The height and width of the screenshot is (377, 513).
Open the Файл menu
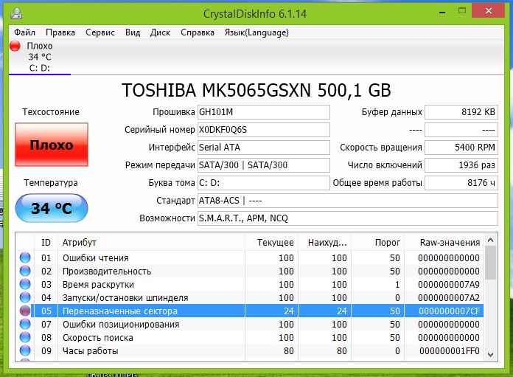tap(24, 32)
